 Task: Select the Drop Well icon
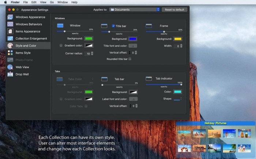point(10,74)
